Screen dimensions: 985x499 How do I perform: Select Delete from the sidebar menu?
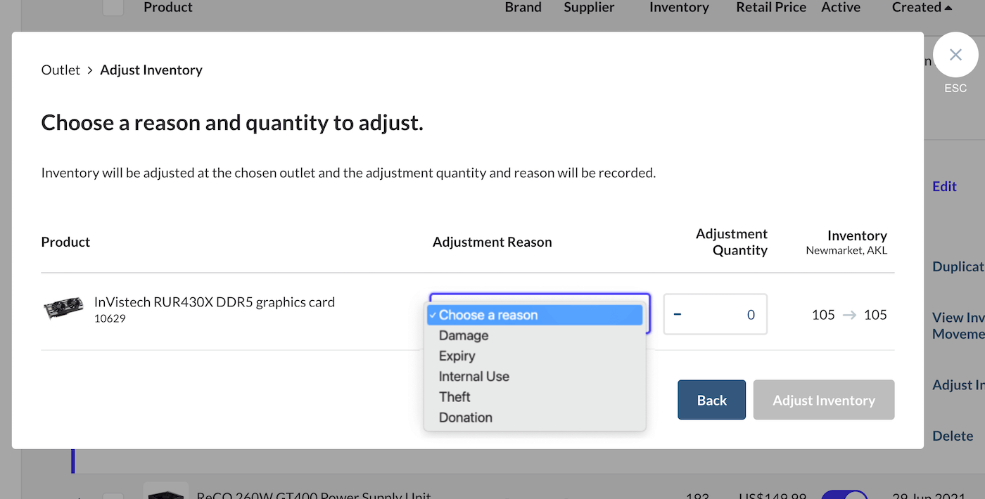click(953, 436)
